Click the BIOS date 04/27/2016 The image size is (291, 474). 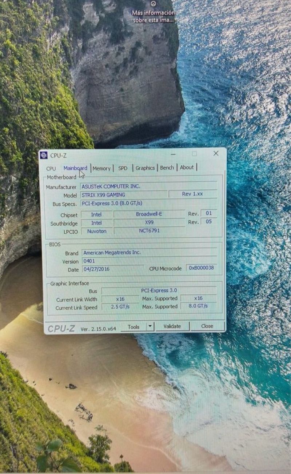(113, 269)
